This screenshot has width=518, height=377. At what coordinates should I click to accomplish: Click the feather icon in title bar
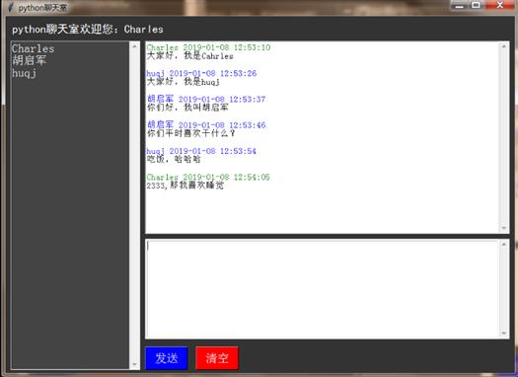pyautogui.click(x=10, y=7)
